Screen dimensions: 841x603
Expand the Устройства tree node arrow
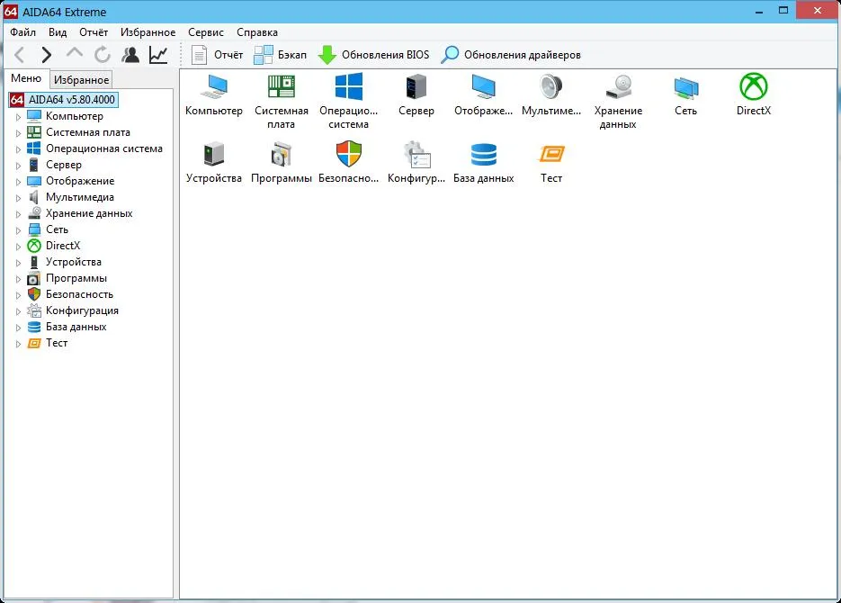coord(18,263)
